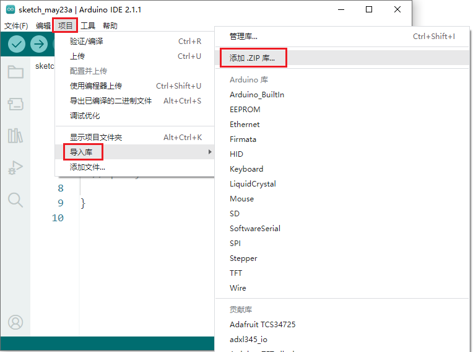Open the 帮助 menu
The height and width of the screenshot is (352, 473).
click(x=110, y=25)
